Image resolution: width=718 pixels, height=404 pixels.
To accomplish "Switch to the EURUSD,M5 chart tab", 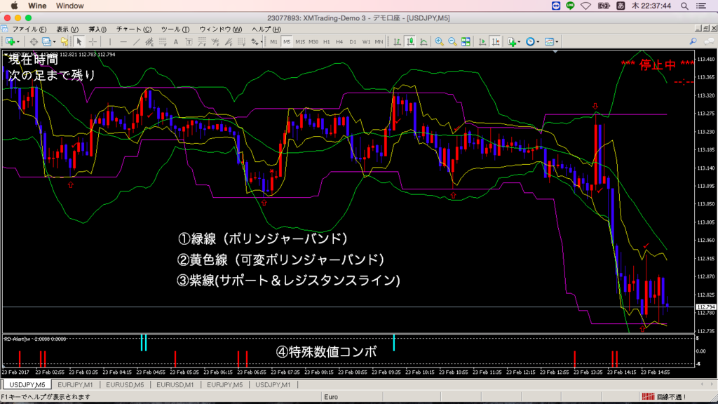I will [125, 385].
